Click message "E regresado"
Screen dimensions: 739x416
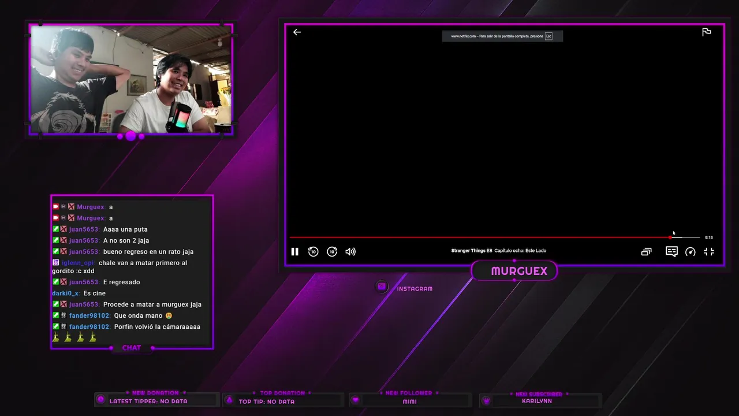(121, 282)
